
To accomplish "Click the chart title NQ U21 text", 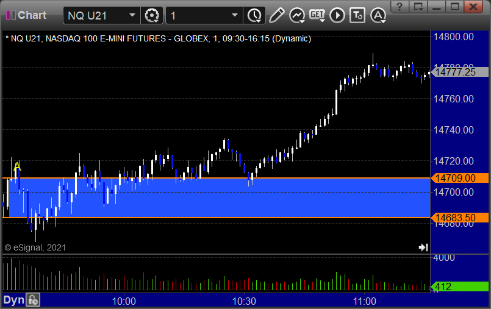I will [x=158, y=38].
